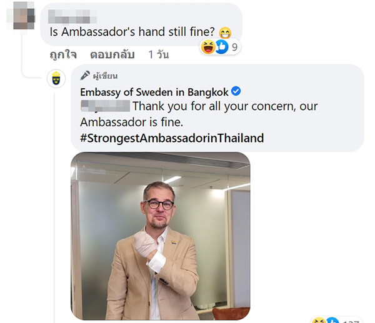Open the 1 วัน timestamp link
The height and width of the screenshot is (323, 375).
click(159, 54)
